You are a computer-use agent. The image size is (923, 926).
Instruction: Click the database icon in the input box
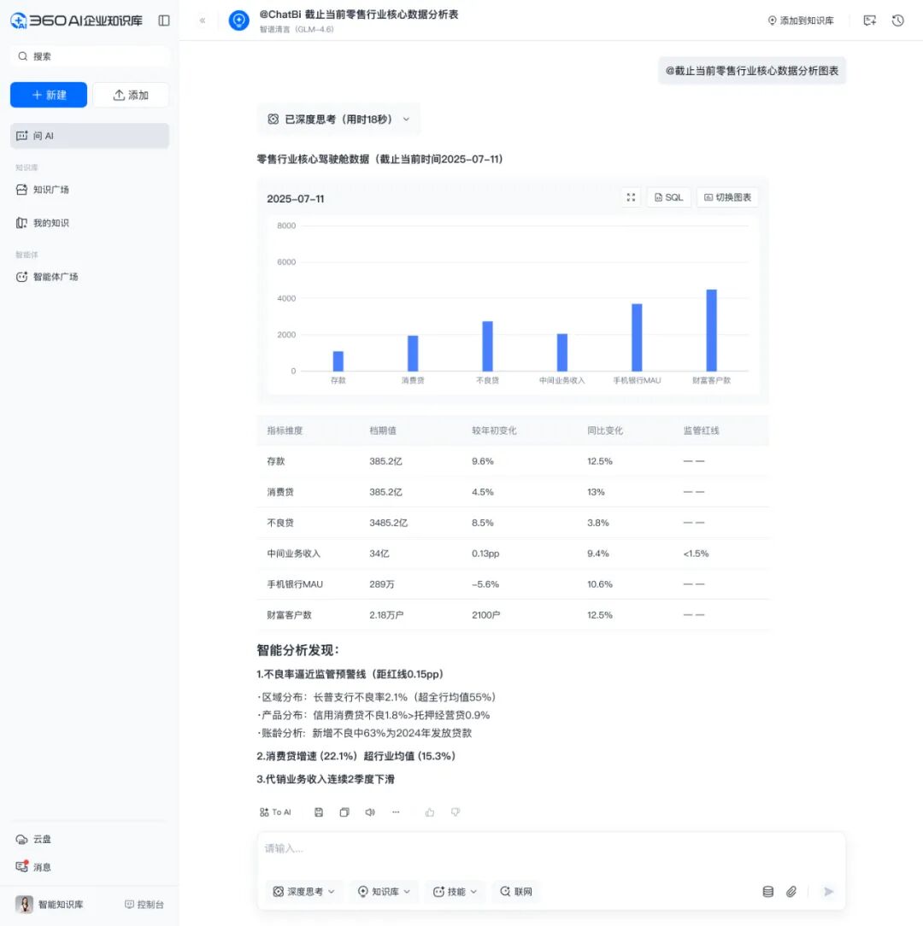pos(767,892)
